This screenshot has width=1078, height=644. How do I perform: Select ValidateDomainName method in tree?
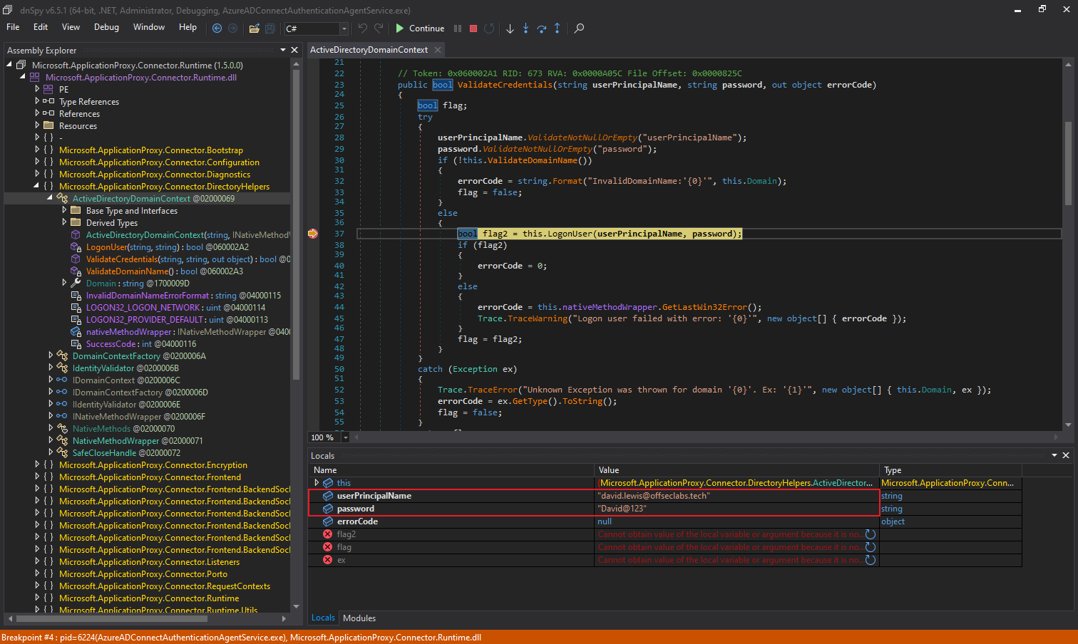(x=165, y=271)
